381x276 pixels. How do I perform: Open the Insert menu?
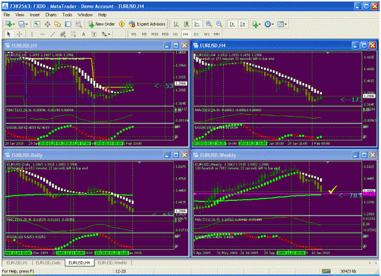coord(35,15)
